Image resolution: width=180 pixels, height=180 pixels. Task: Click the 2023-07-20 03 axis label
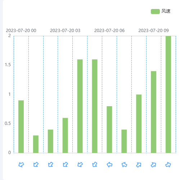65,31
